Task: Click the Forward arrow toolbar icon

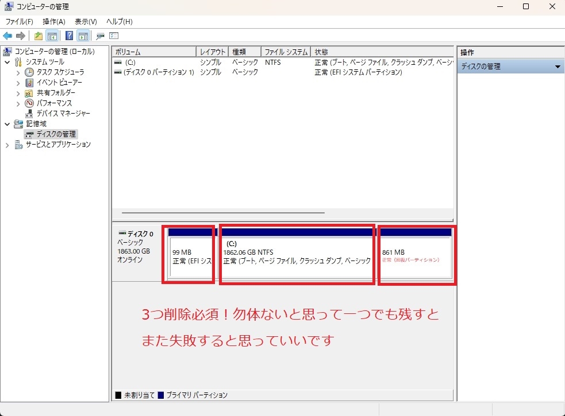Action: (x=21, y=36)
